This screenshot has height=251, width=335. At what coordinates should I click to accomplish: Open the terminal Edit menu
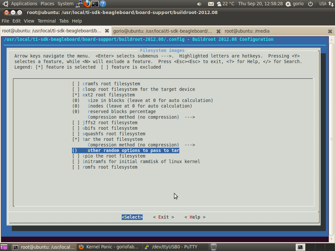16,21
